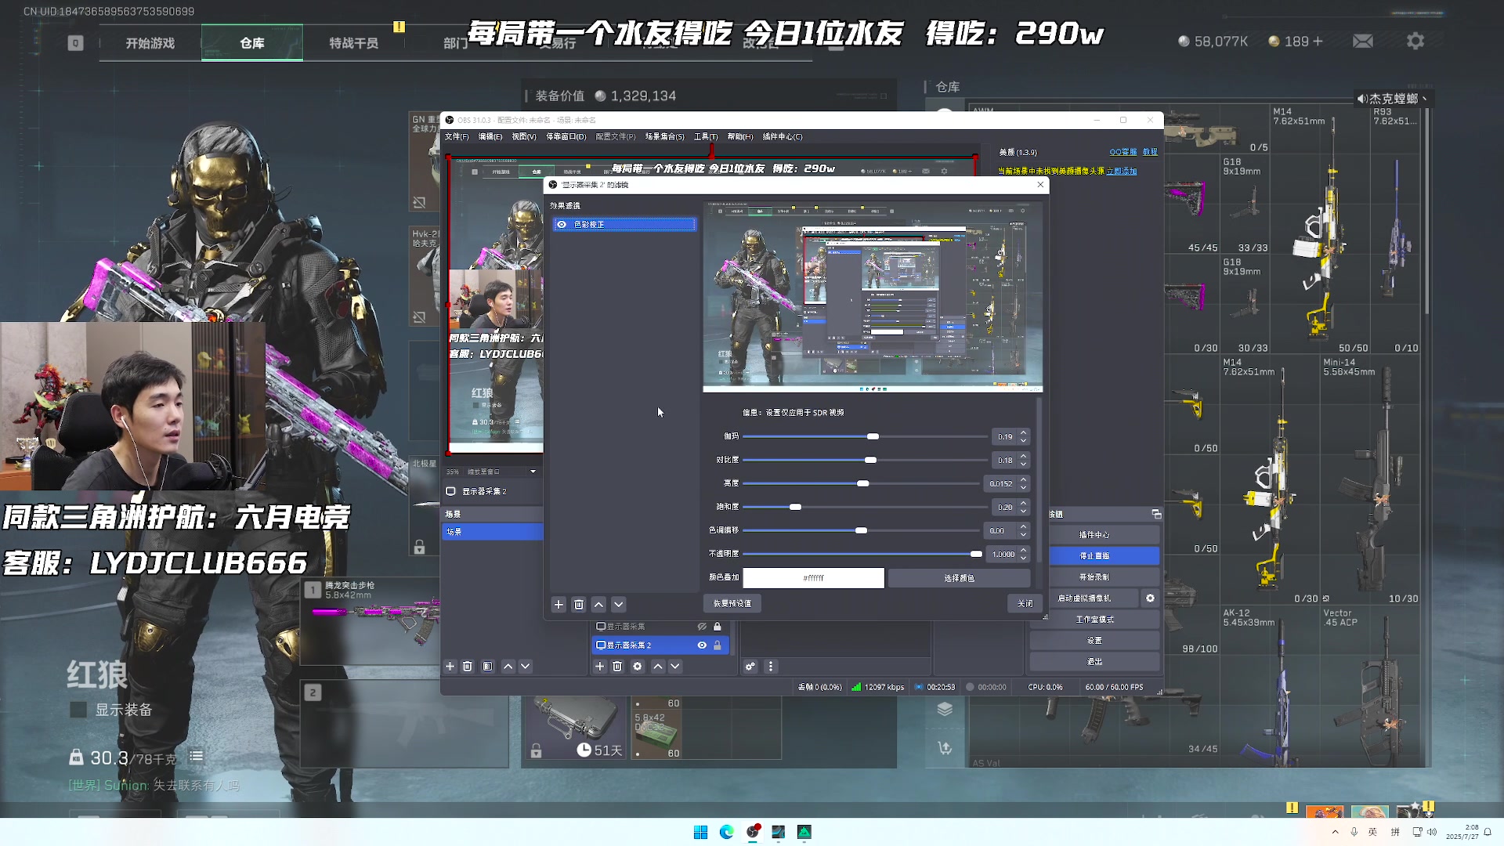Delete selected filter with trash icon in filter dialog

579,605
